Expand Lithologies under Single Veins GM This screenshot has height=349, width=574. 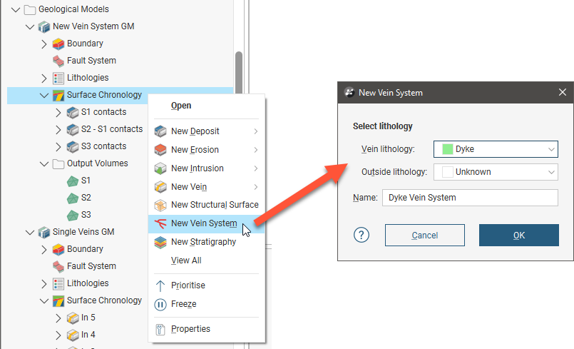tap(44, 284)
